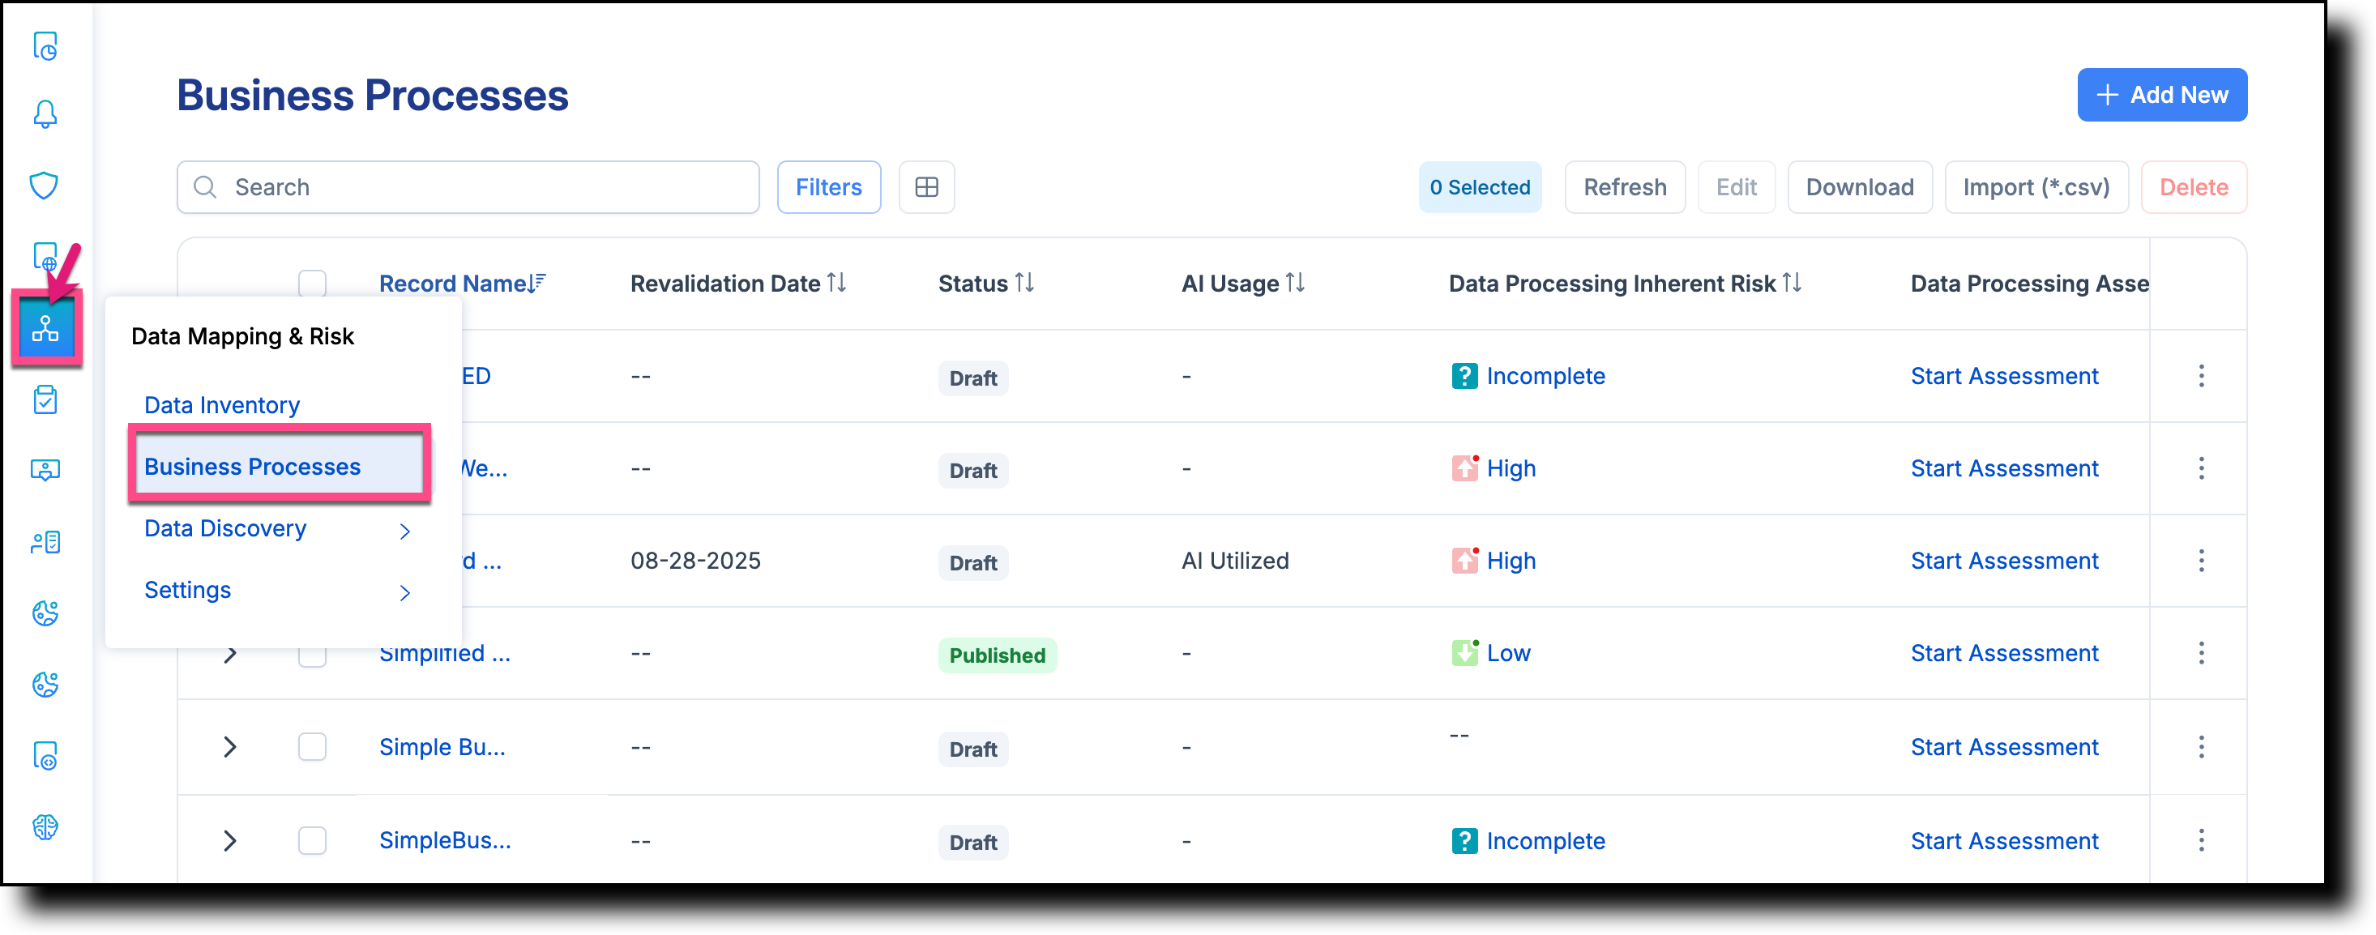Click the Incomplete question icon in SimpleBus... row
Viewport: 2376px width, 935px height.
[1464, 841]
